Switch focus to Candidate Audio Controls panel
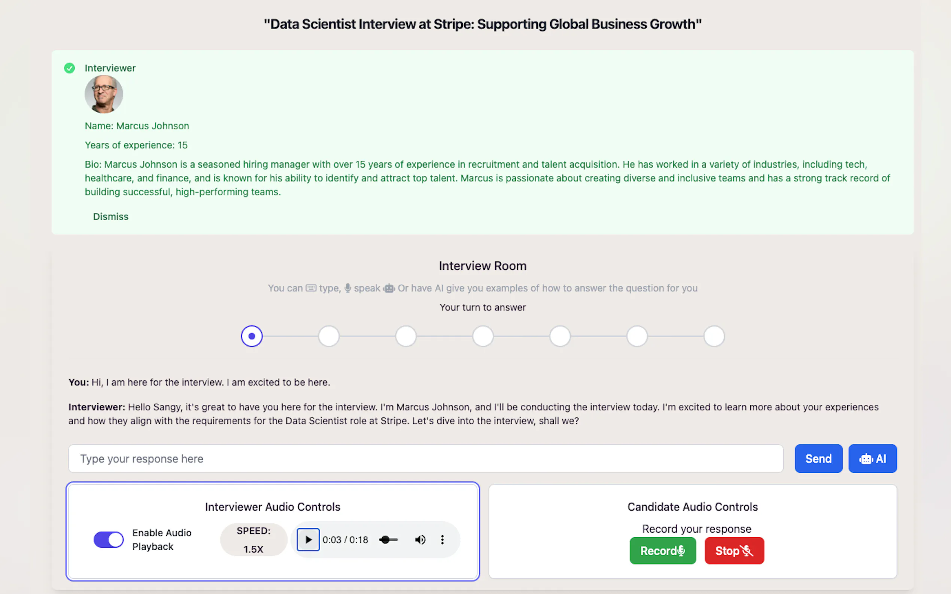 coord(692,507)
